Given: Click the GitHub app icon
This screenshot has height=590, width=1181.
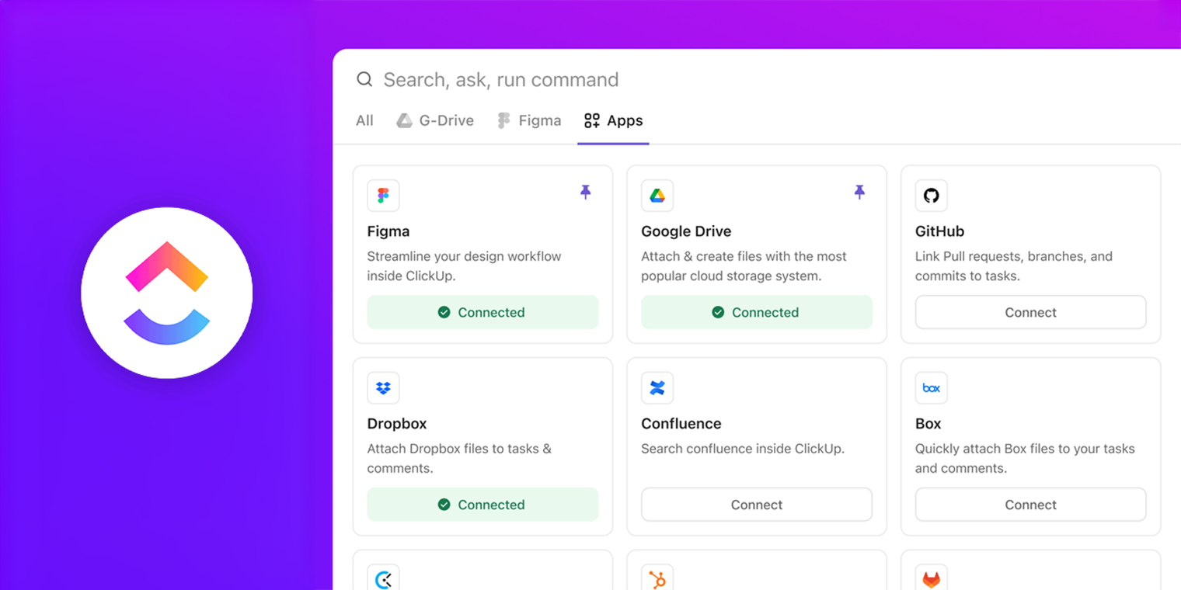Looking at the screenshot, I should click(x=932, y=196).
